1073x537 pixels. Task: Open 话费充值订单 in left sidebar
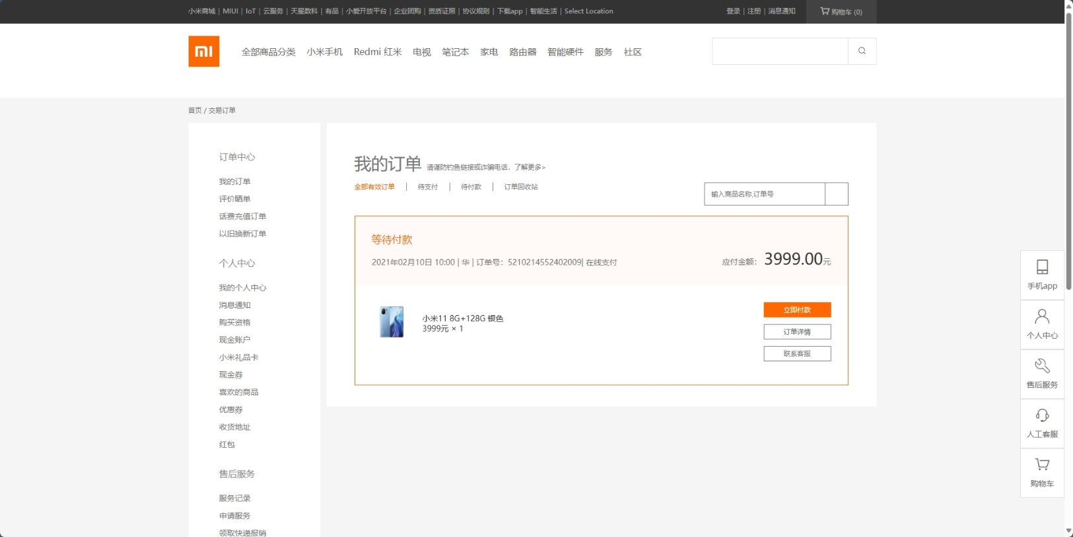pos(243,216)
